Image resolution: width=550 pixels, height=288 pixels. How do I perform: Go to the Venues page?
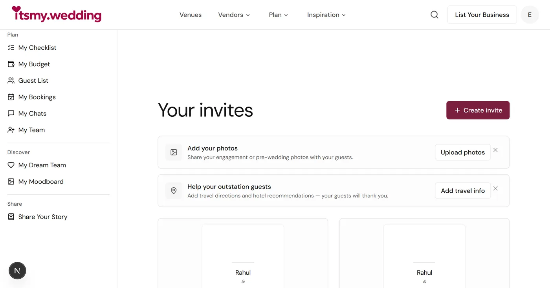point(191,15)
